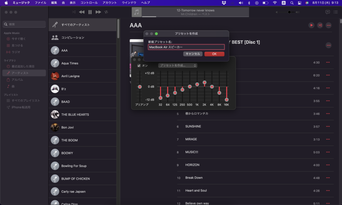Open Spotlight search in the menu bar

coord(292,3)
